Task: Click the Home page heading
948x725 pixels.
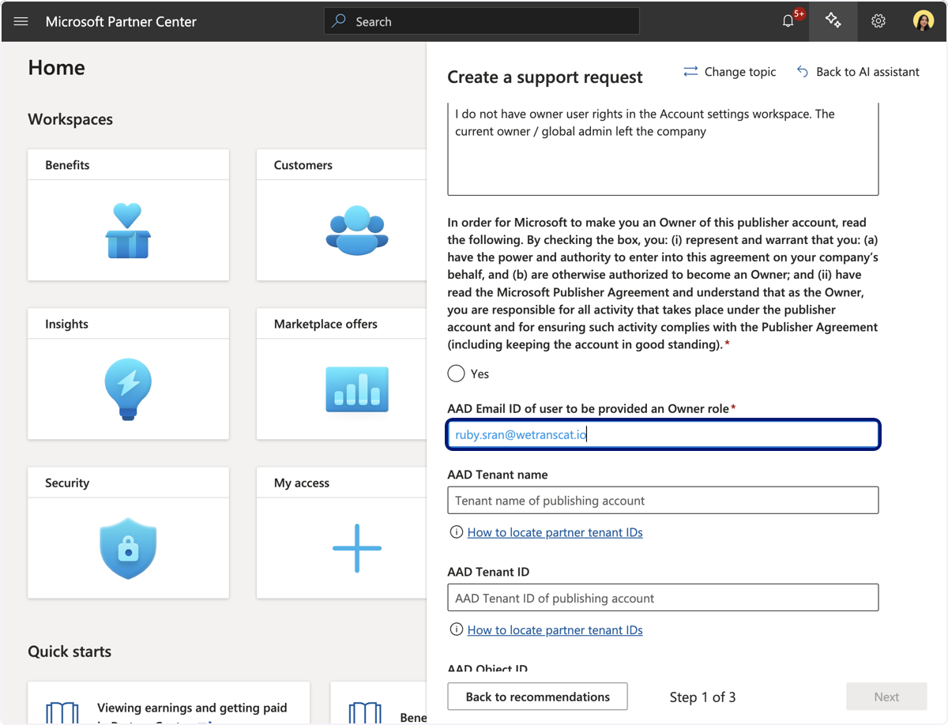Action: (56, 68)
